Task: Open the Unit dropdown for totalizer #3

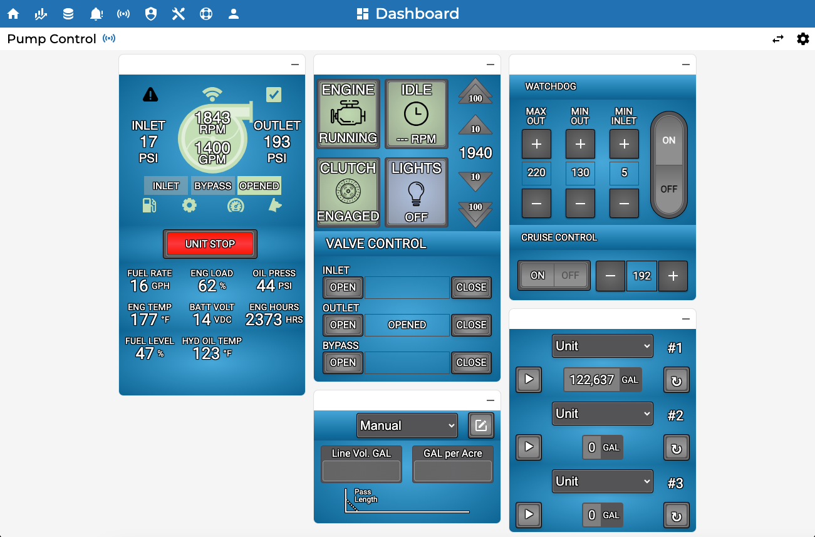Action: point(603,481)
